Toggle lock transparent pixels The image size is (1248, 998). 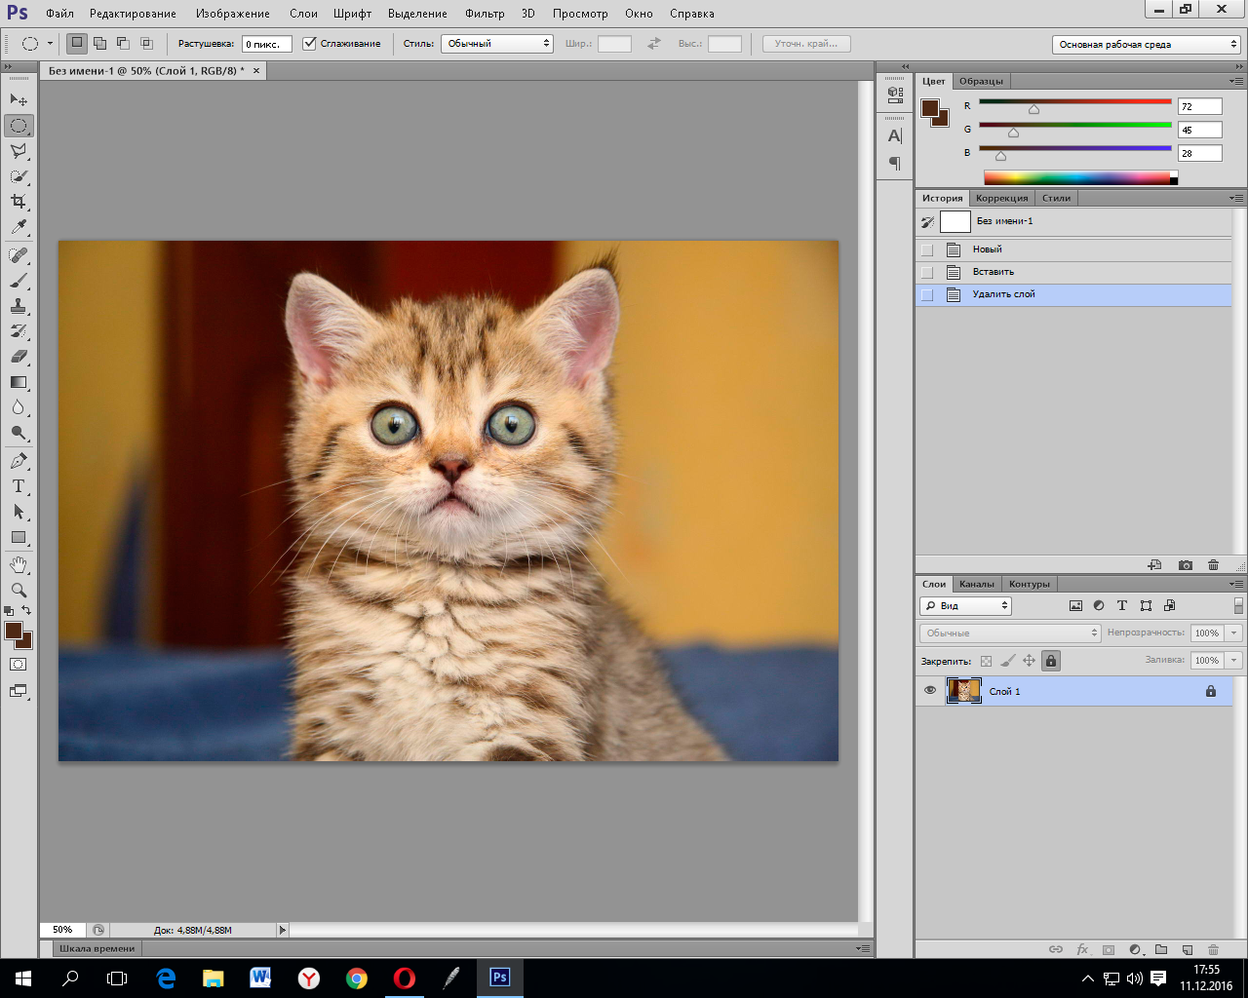click(x=986, y=661)
